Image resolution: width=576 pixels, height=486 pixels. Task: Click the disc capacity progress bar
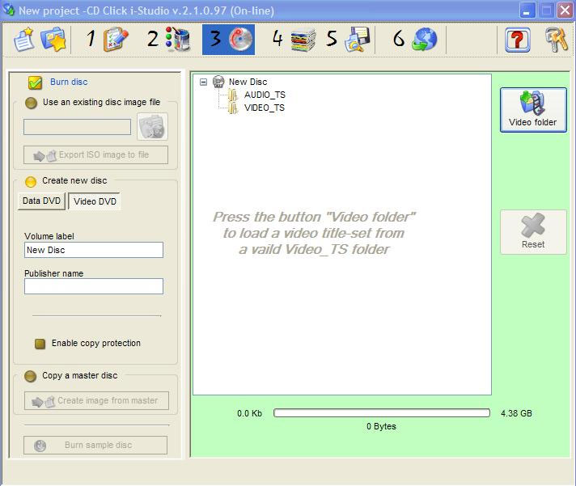coord(382,413)
